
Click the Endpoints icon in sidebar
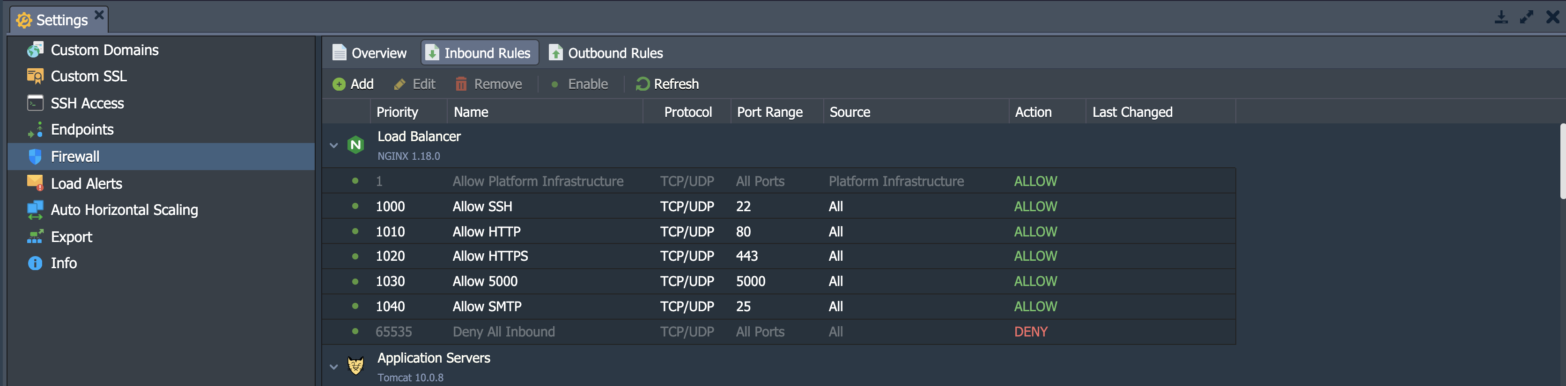[35, 130]
